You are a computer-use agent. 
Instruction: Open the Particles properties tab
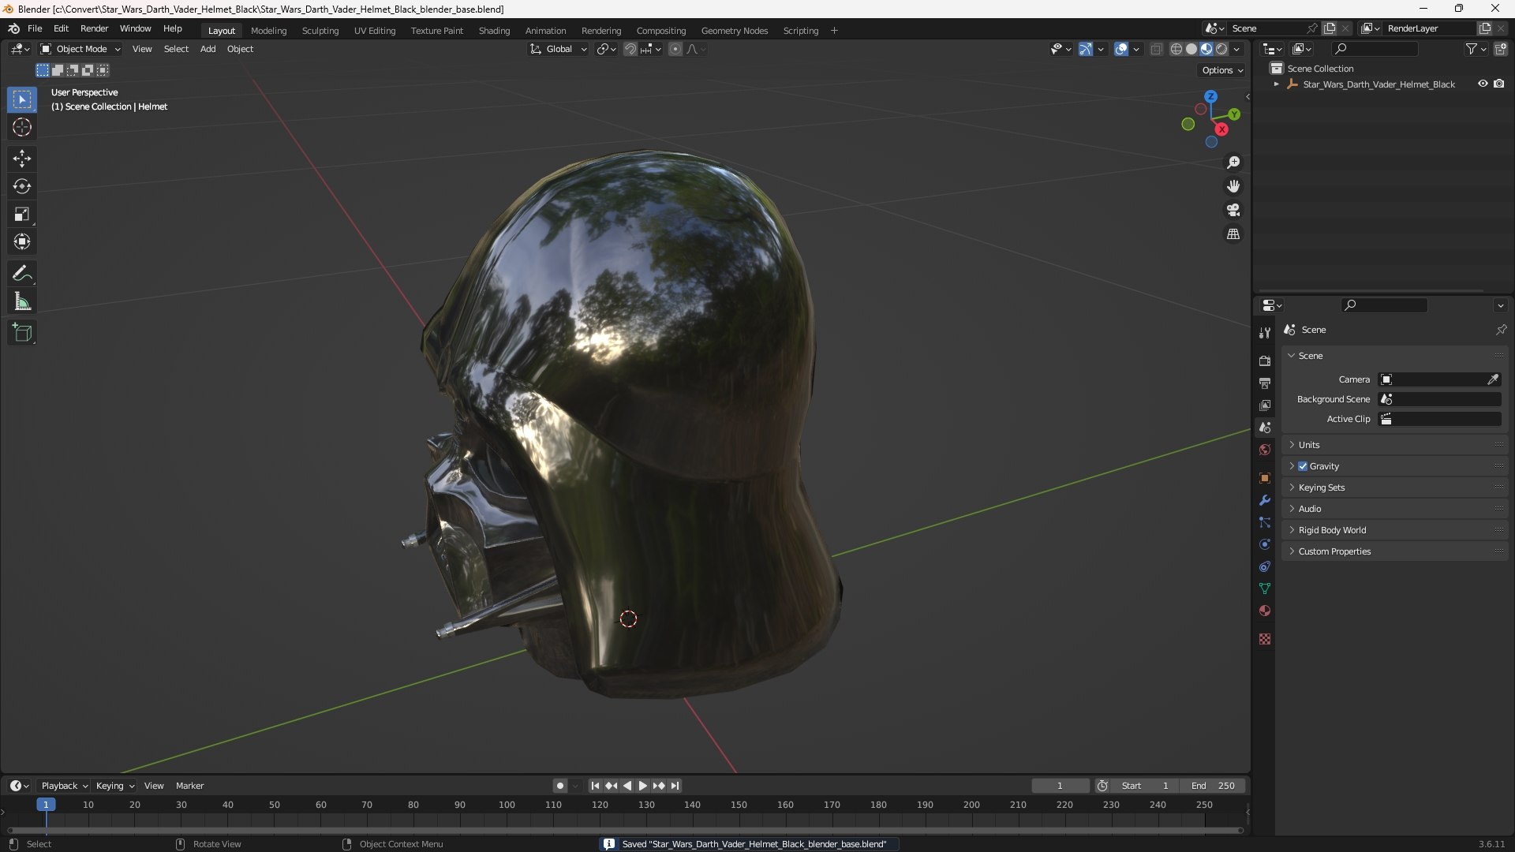(x=1265, y=522)
